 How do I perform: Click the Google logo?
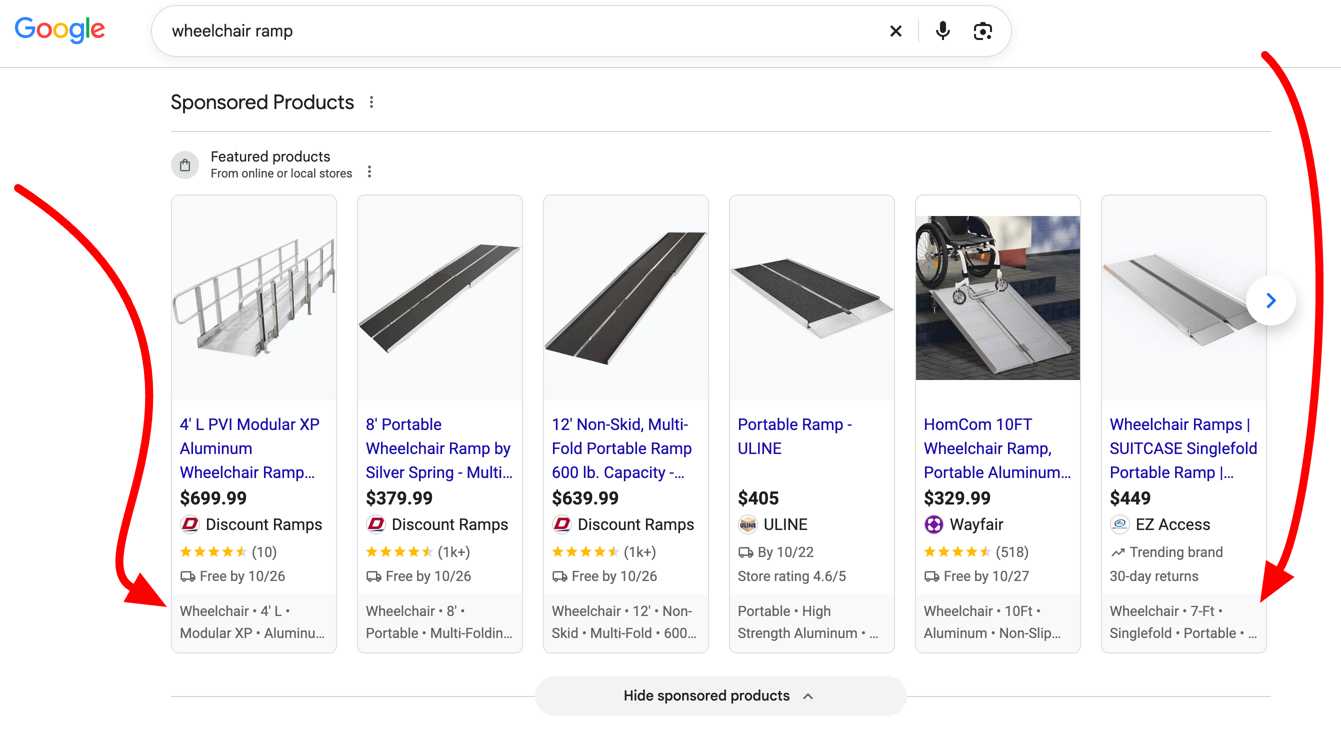click(x=60, y=29)
